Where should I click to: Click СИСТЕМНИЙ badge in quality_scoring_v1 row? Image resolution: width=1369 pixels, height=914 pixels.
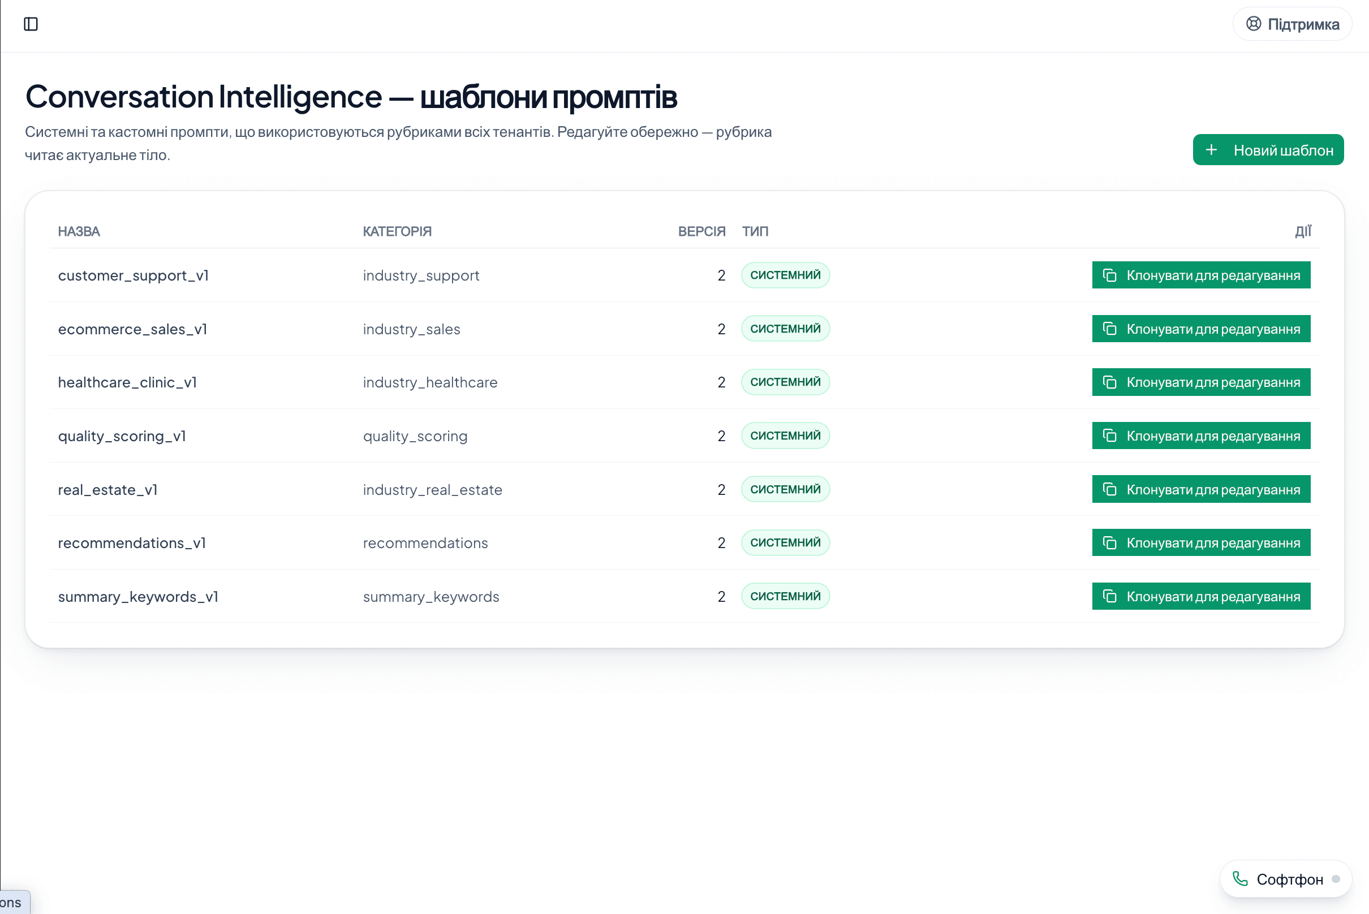785,436
